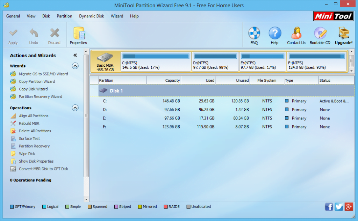Click the Rebuild MBR icon

[x=13, y=123]
